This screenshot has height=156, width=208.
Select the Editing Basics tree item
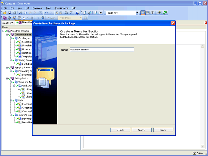pyautogui.click(x=21, y=79)
